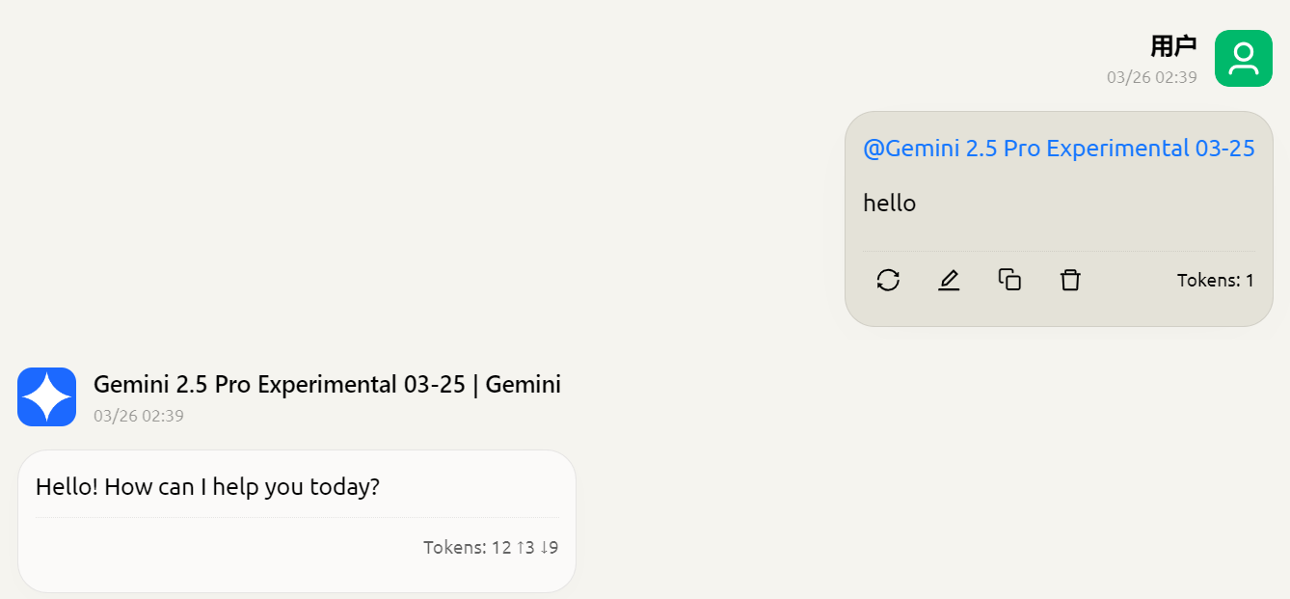Regenerate the user's hello message
This screenshot has height=599, width=1290.
[888, 280]
